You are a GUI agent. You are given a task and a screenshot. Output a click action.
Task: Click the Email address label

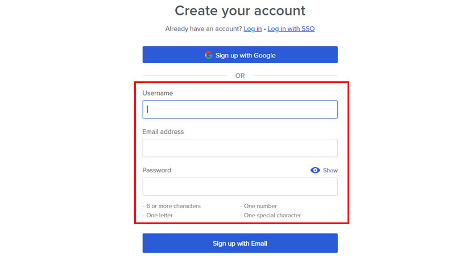[x=163, y=131]
